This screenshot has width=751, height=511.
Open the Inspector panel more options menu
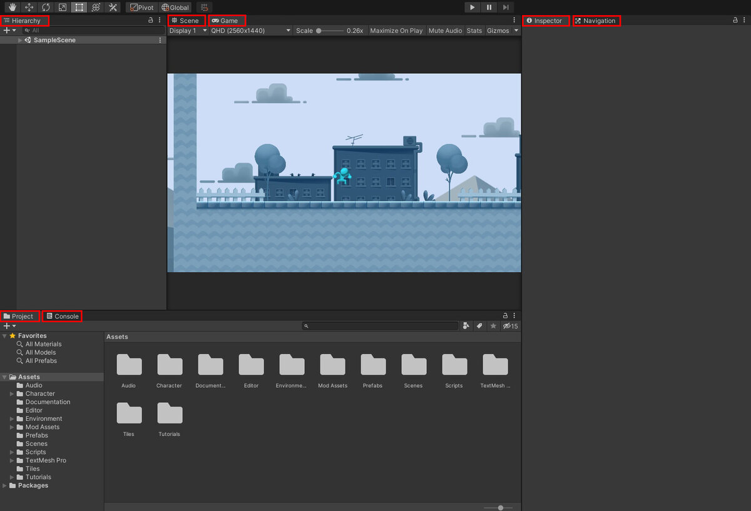[x=745, y=20]
